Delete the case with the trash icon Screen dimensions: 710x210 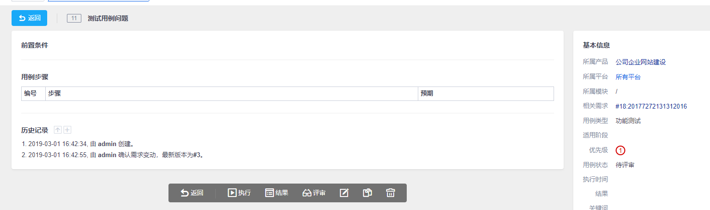pos(390,193)
